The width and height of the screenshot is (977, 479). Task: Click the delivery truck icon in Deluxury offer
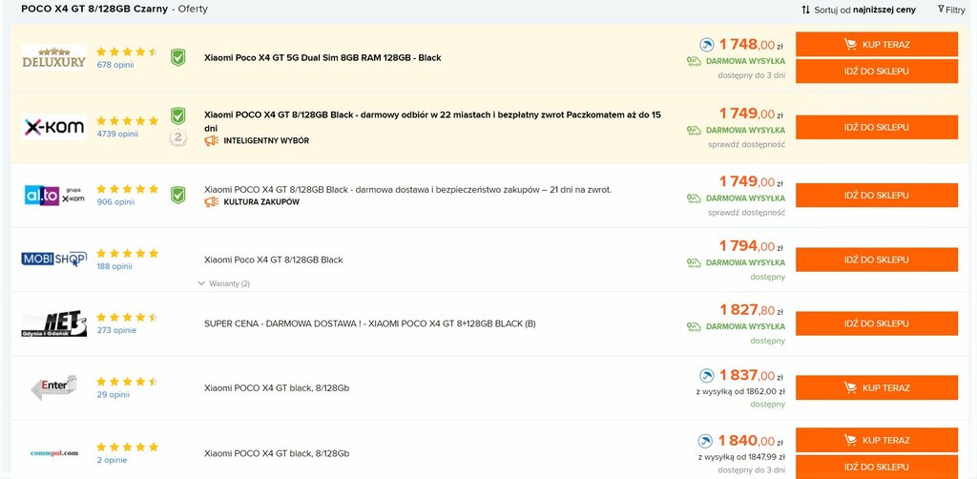(x=694, y=61)
